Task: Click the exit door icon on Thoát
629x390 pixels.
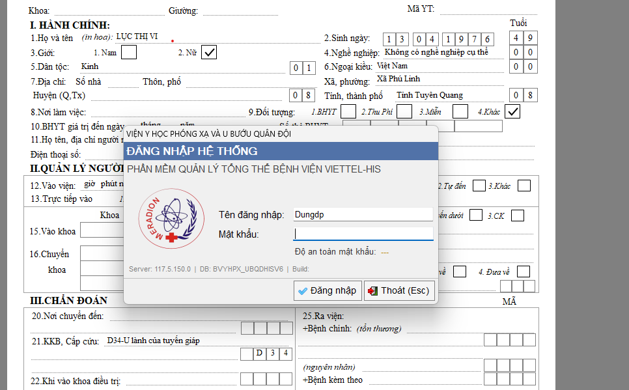Action: pos(372,291)
